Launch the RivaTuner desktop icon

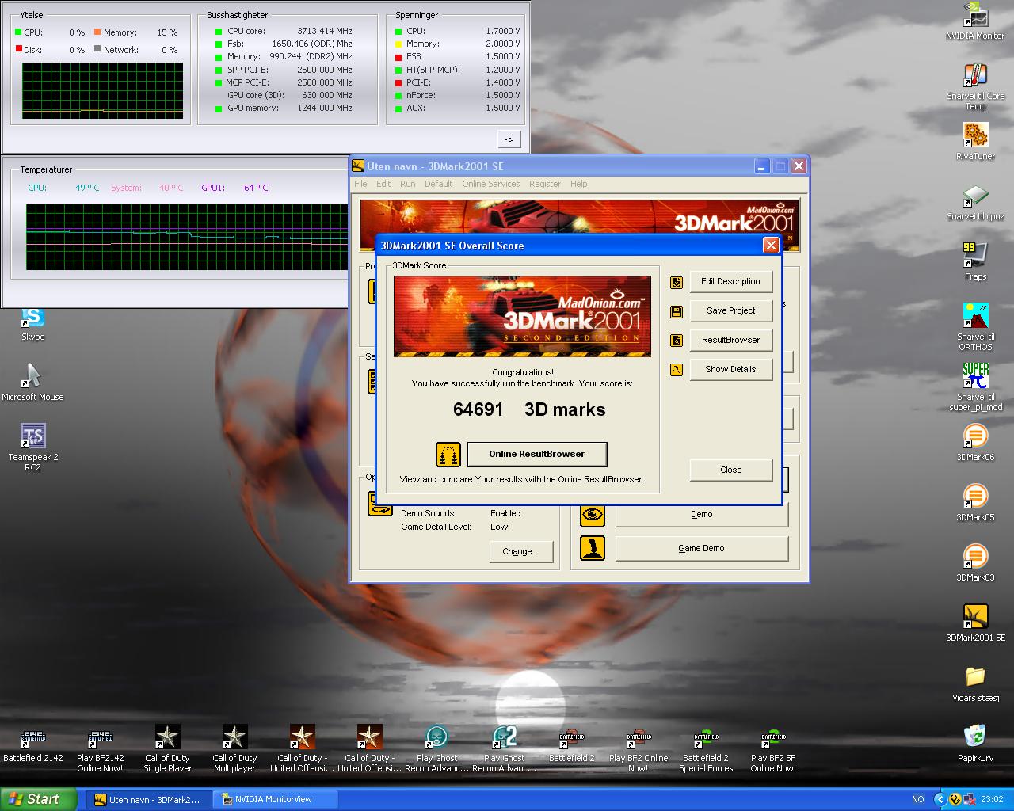[975, 136]
